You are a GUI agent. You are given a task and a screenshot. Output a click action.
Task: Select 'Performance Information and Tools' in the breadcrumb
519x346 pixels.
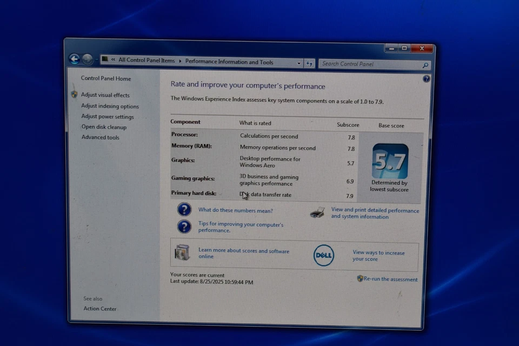point(230,62)
